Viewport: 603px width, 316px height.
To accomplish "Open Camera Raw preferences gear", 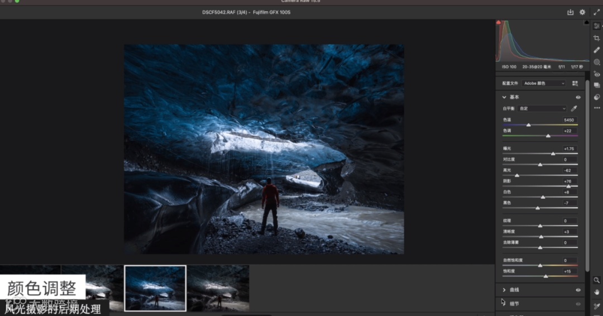I will click(582, 12).
